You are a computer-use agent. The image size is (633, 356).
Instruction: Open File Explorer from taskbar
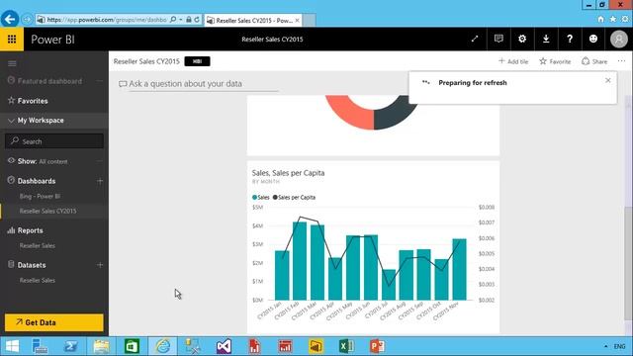pyautogui.click(x=101, y=346)
